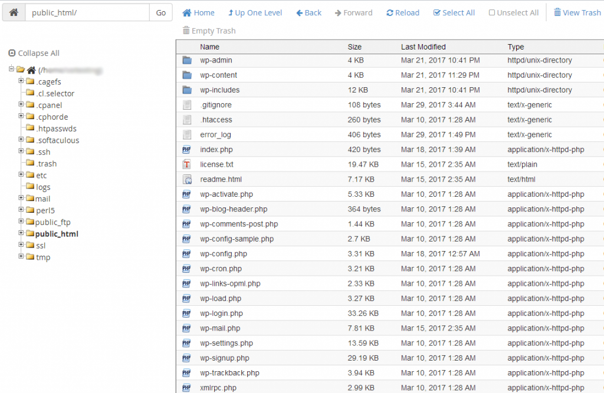The image size is (604, 393).
Task: Select the perl5 tree folder label
Action: [45, 210]
